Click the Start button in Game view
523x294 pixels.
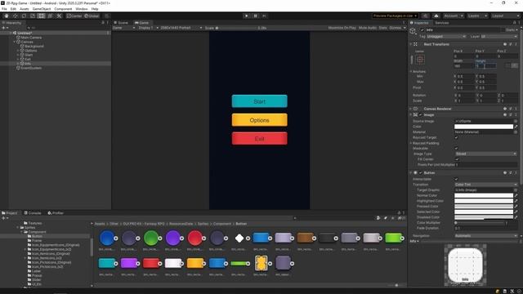tap(260, 101)
